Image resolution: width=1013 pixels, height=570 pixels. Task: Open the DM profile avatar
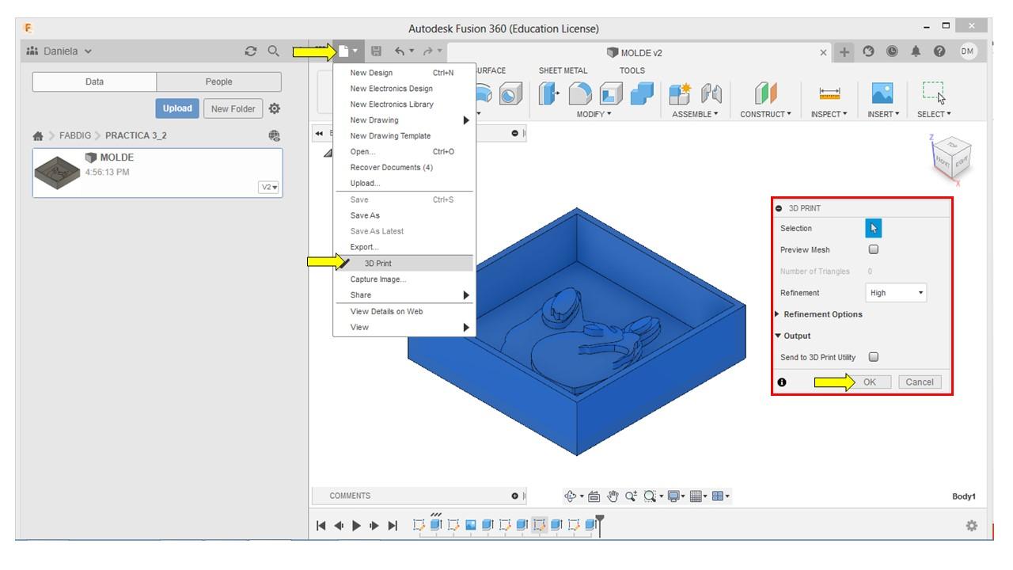click(x=969, y=52)
